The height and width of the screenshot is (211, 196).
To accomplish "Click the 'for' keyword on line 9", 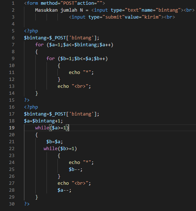I will point(51,59).
